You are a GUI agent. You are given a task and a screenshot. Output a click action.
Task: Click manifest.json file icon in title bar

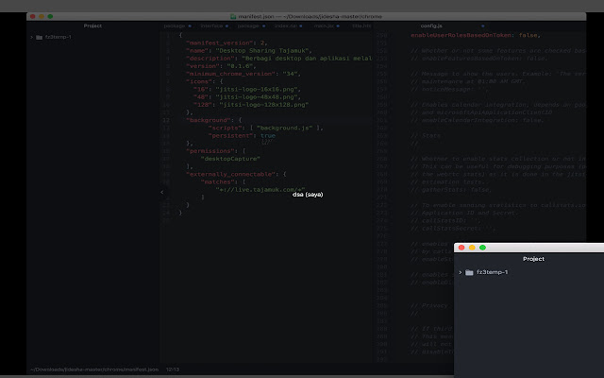click(233, 17)
